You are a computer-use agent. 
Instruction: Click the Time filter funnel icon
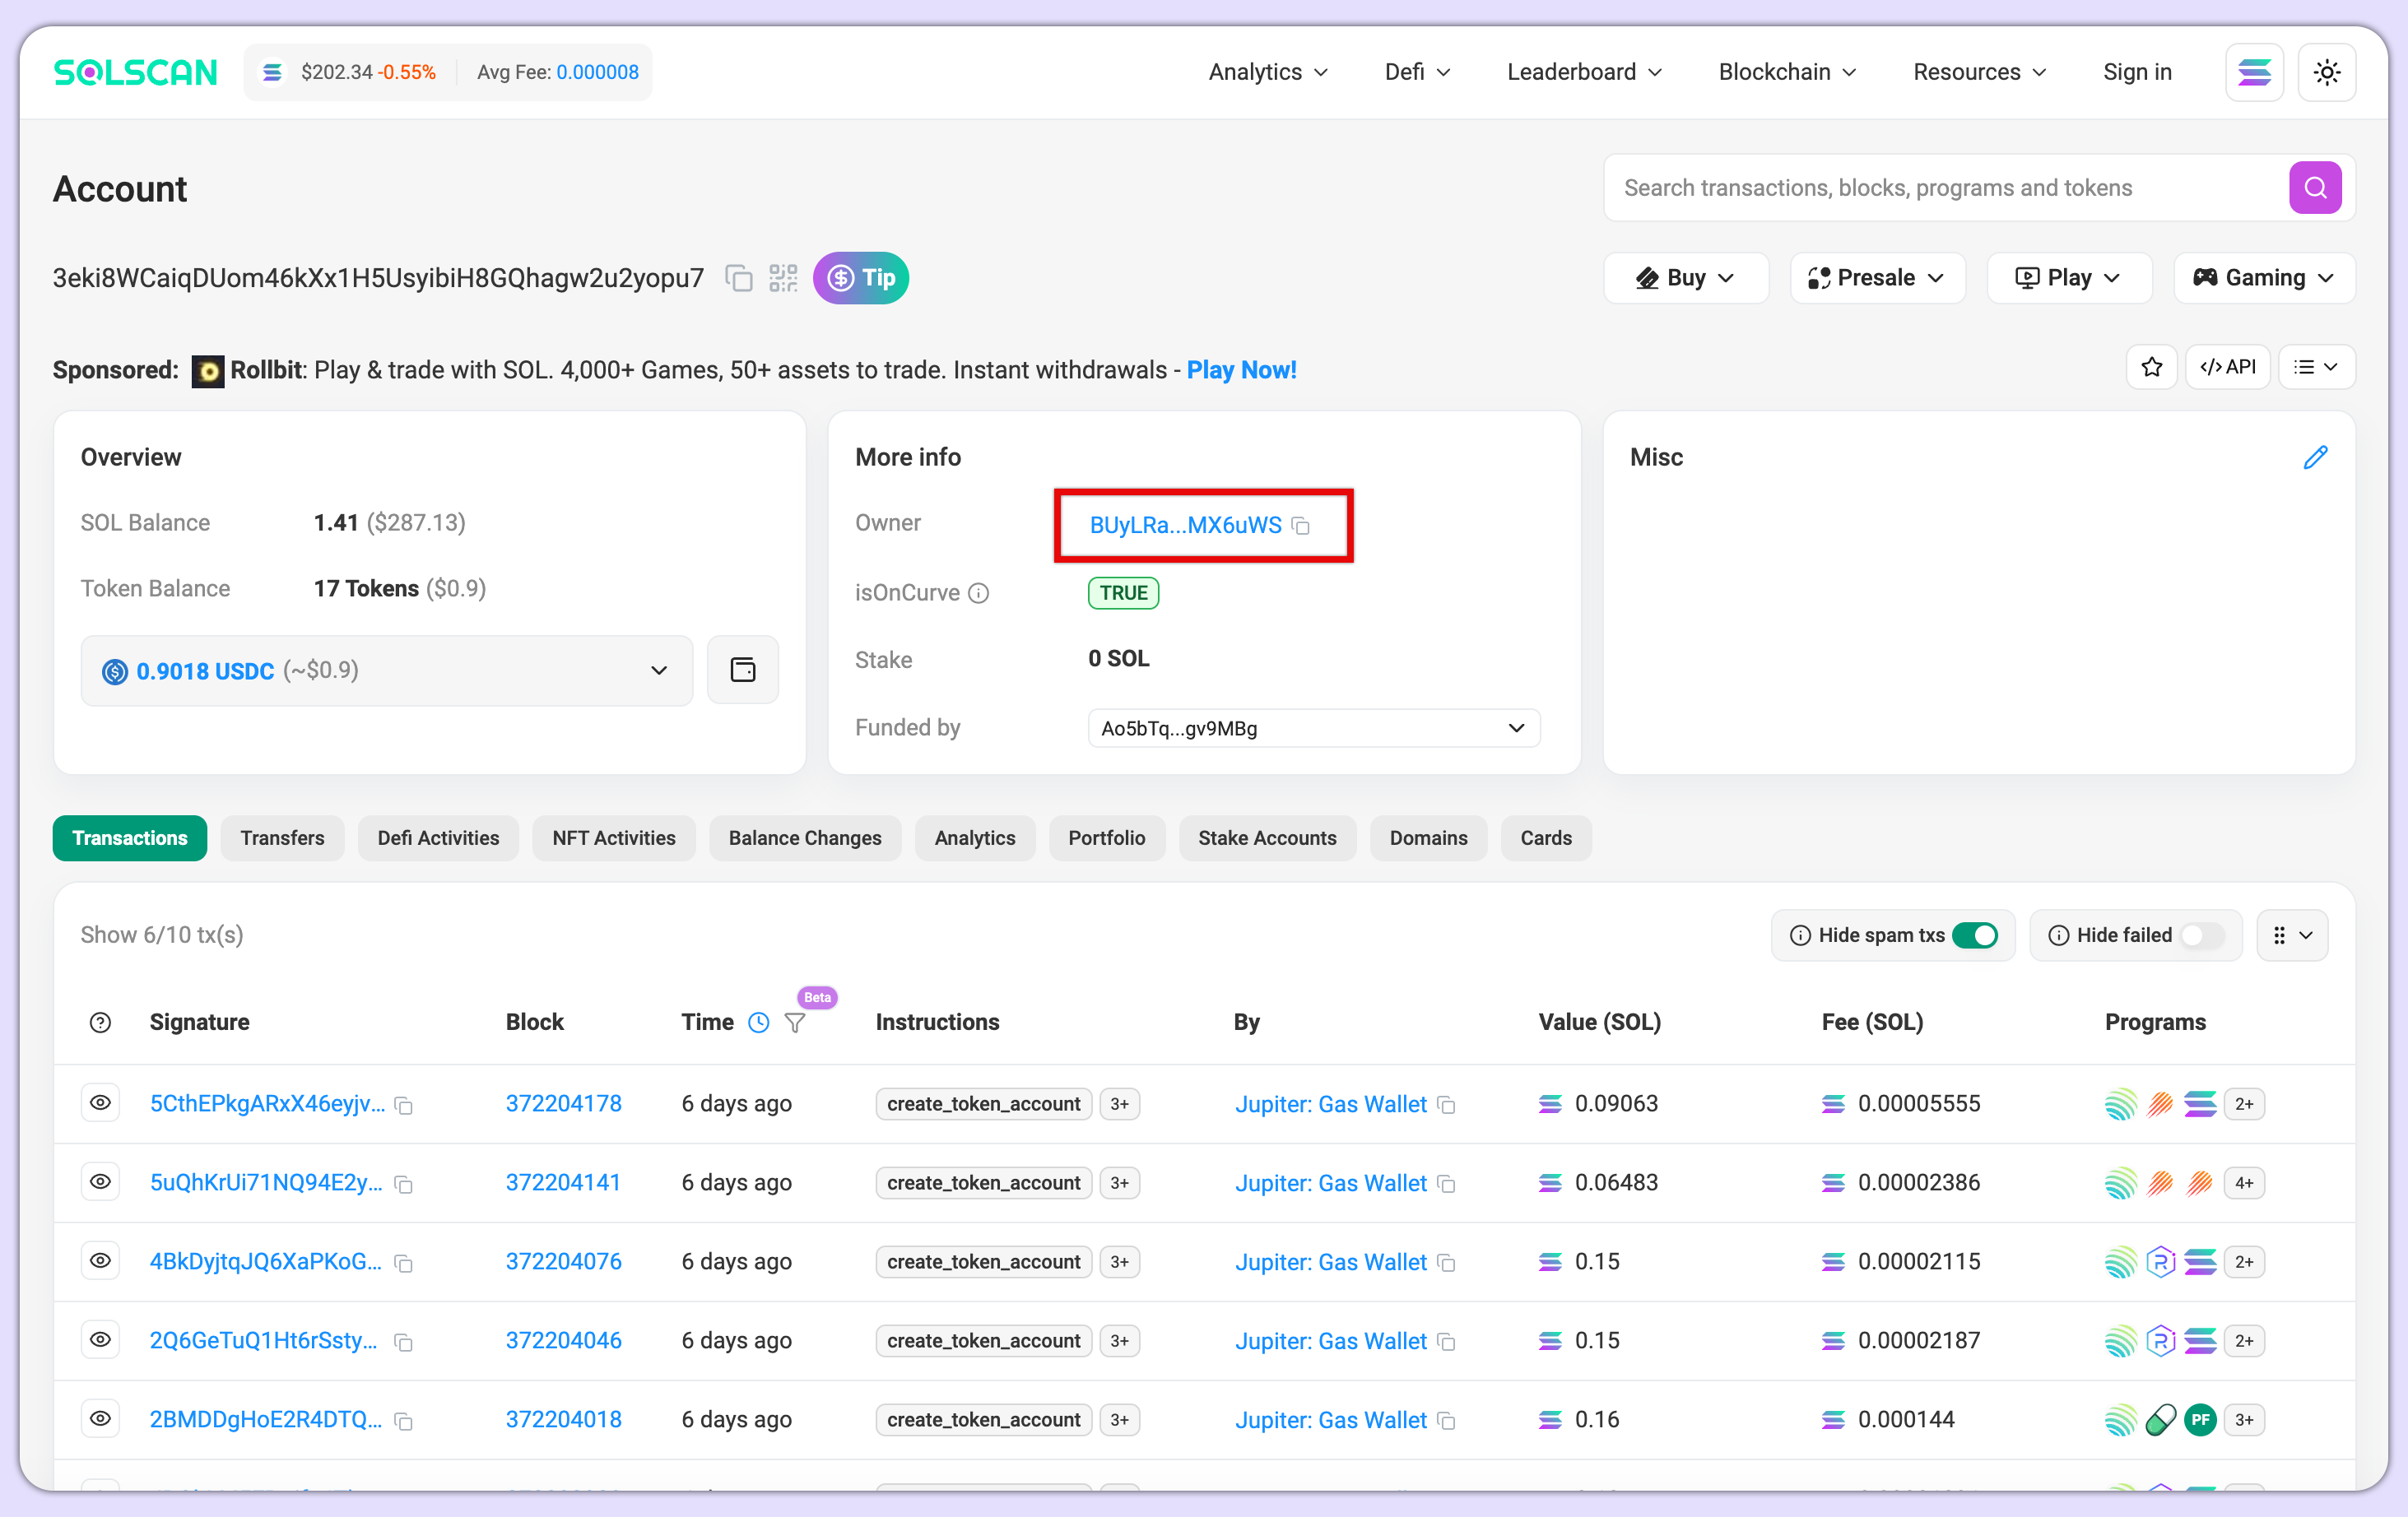[x=795, y=1023]
